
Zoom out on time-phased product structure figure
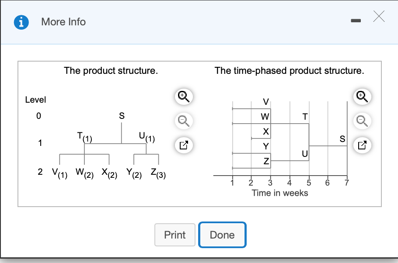tap(362, 120)
